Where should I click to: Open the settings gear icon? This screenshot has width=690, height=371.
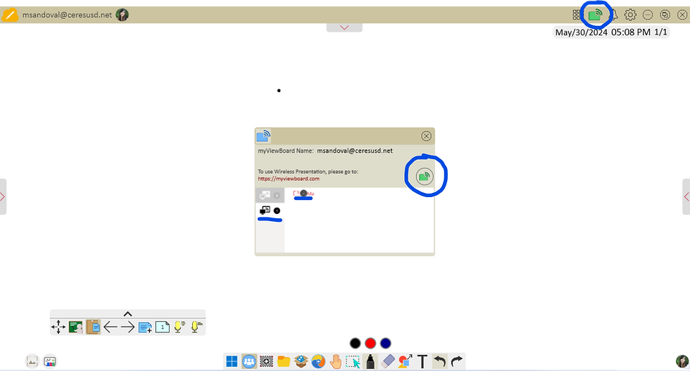630,15
